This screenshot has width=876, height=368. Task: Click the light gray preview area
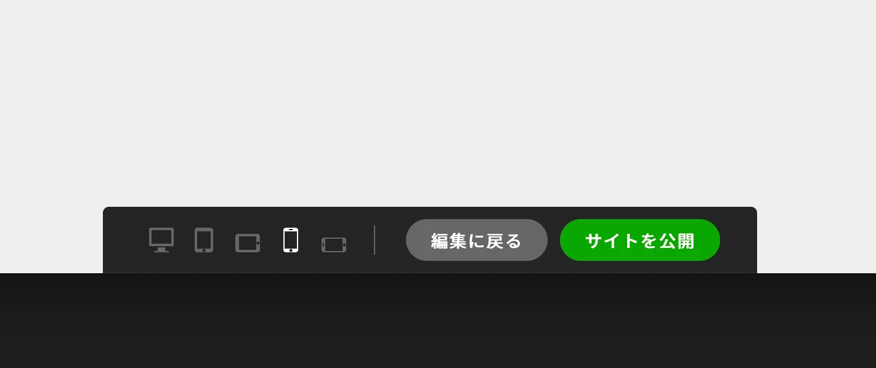click(438, 103)
